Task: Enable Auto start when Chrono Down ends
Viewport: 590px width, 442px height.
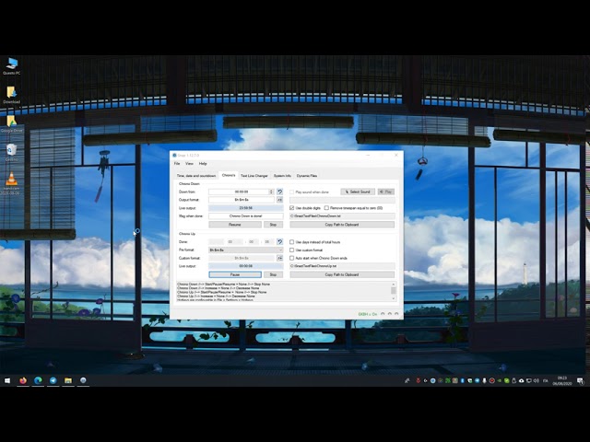Action: tap(292, 258)
